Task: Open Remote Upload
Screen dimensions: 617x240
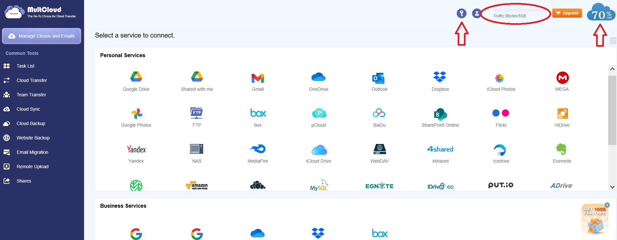Action: click(x=32, y=167)
